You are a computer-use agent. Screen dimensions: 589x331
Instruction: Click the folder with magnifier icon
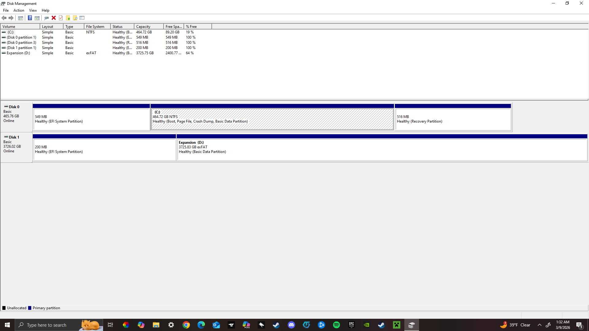(75, 18)
